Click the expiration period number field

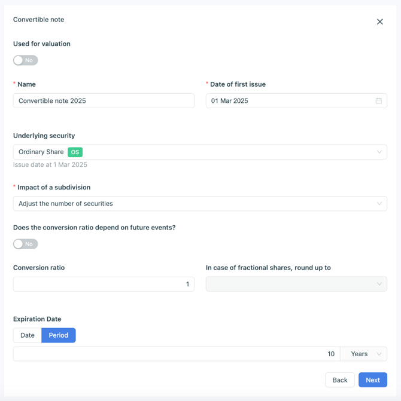pos(176,354)
